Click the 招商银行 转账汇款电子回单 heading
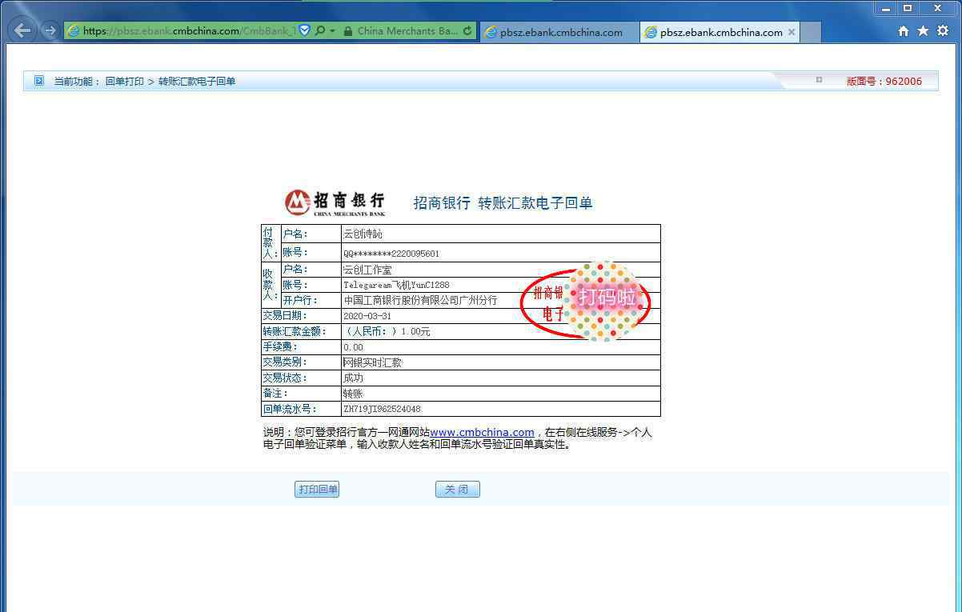The width and height of the screenshot is (962, 612). pos(503,203)
